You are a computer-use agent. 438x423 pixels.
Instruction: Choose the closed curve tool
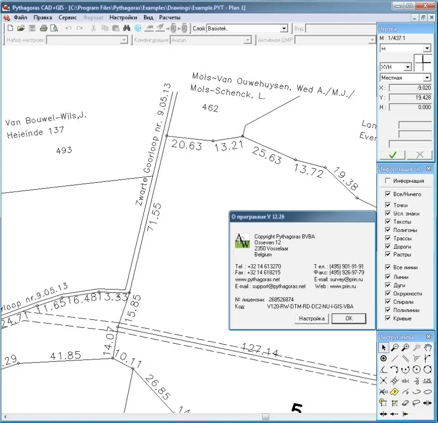[427, 392]
